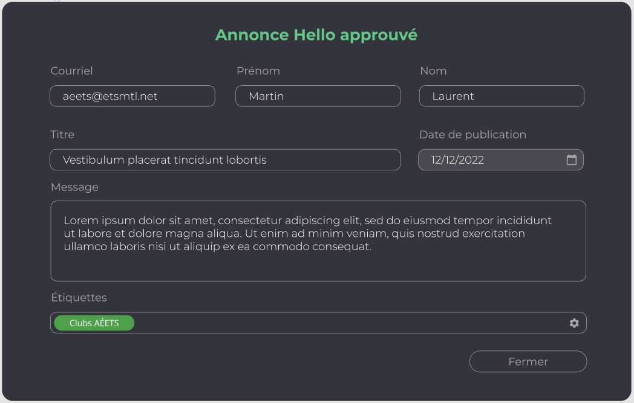This screenshot has width=634, height=403.
Task: Click the Date de publication label
Action: coord(472,135)
